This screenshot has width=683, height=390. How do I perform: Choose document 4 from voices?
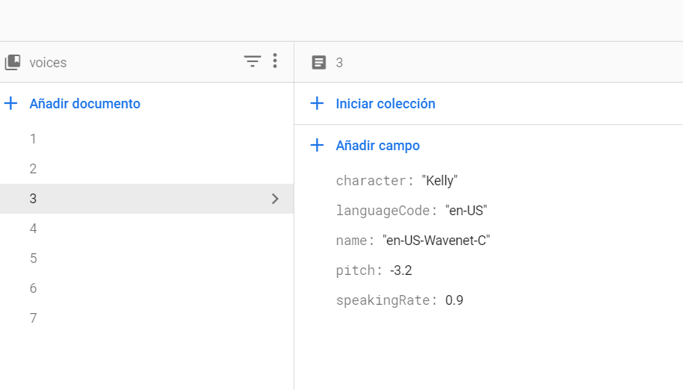(x=33, y=229)
